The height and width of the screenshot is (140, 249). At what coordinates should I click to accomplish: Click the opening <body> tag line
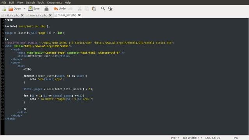pyautogui.click(x=16, y=63)
